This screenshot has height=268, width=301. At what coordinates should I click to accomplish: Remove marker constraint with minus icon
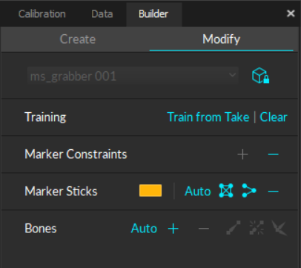273,154
